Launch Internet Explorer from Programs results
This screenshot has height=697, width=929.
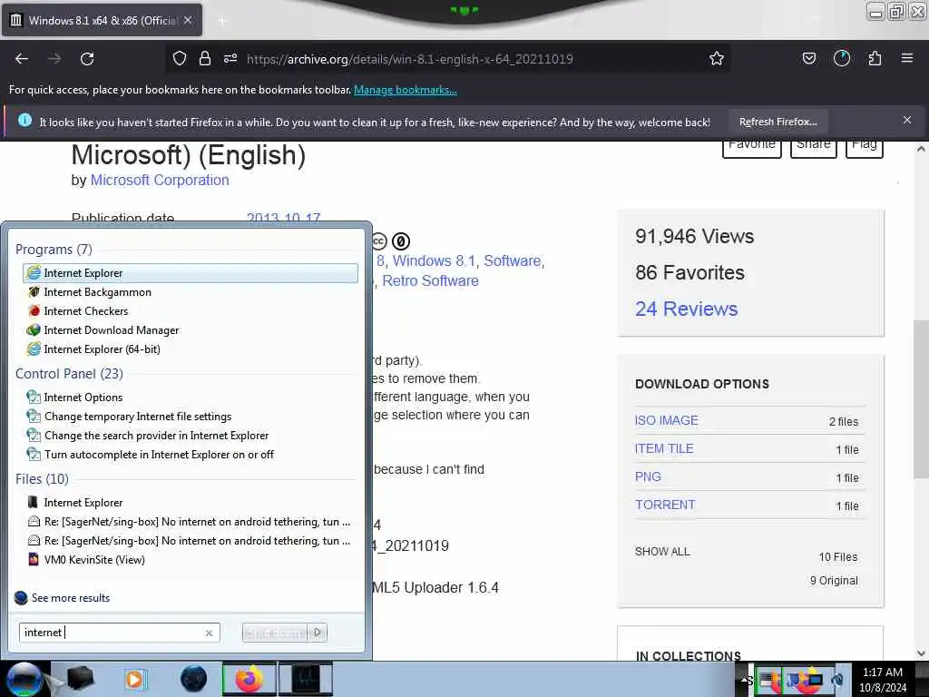pos(191,272)
